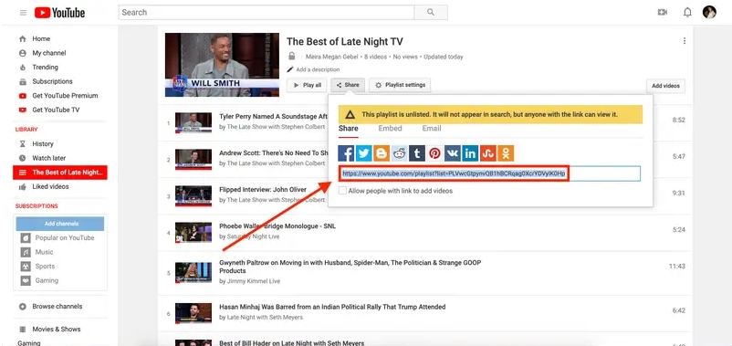
Task: Open Best of Bill Hader video
Action: tap(291, 342)
